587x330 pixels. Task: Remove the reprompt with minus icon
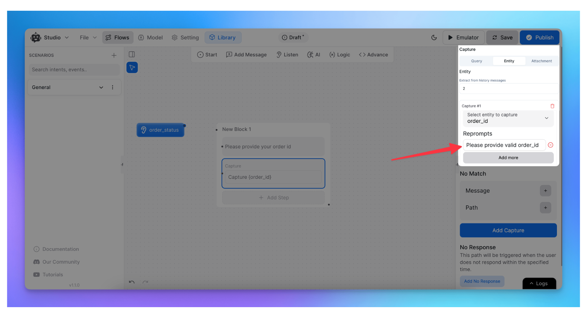pos(550,145)
